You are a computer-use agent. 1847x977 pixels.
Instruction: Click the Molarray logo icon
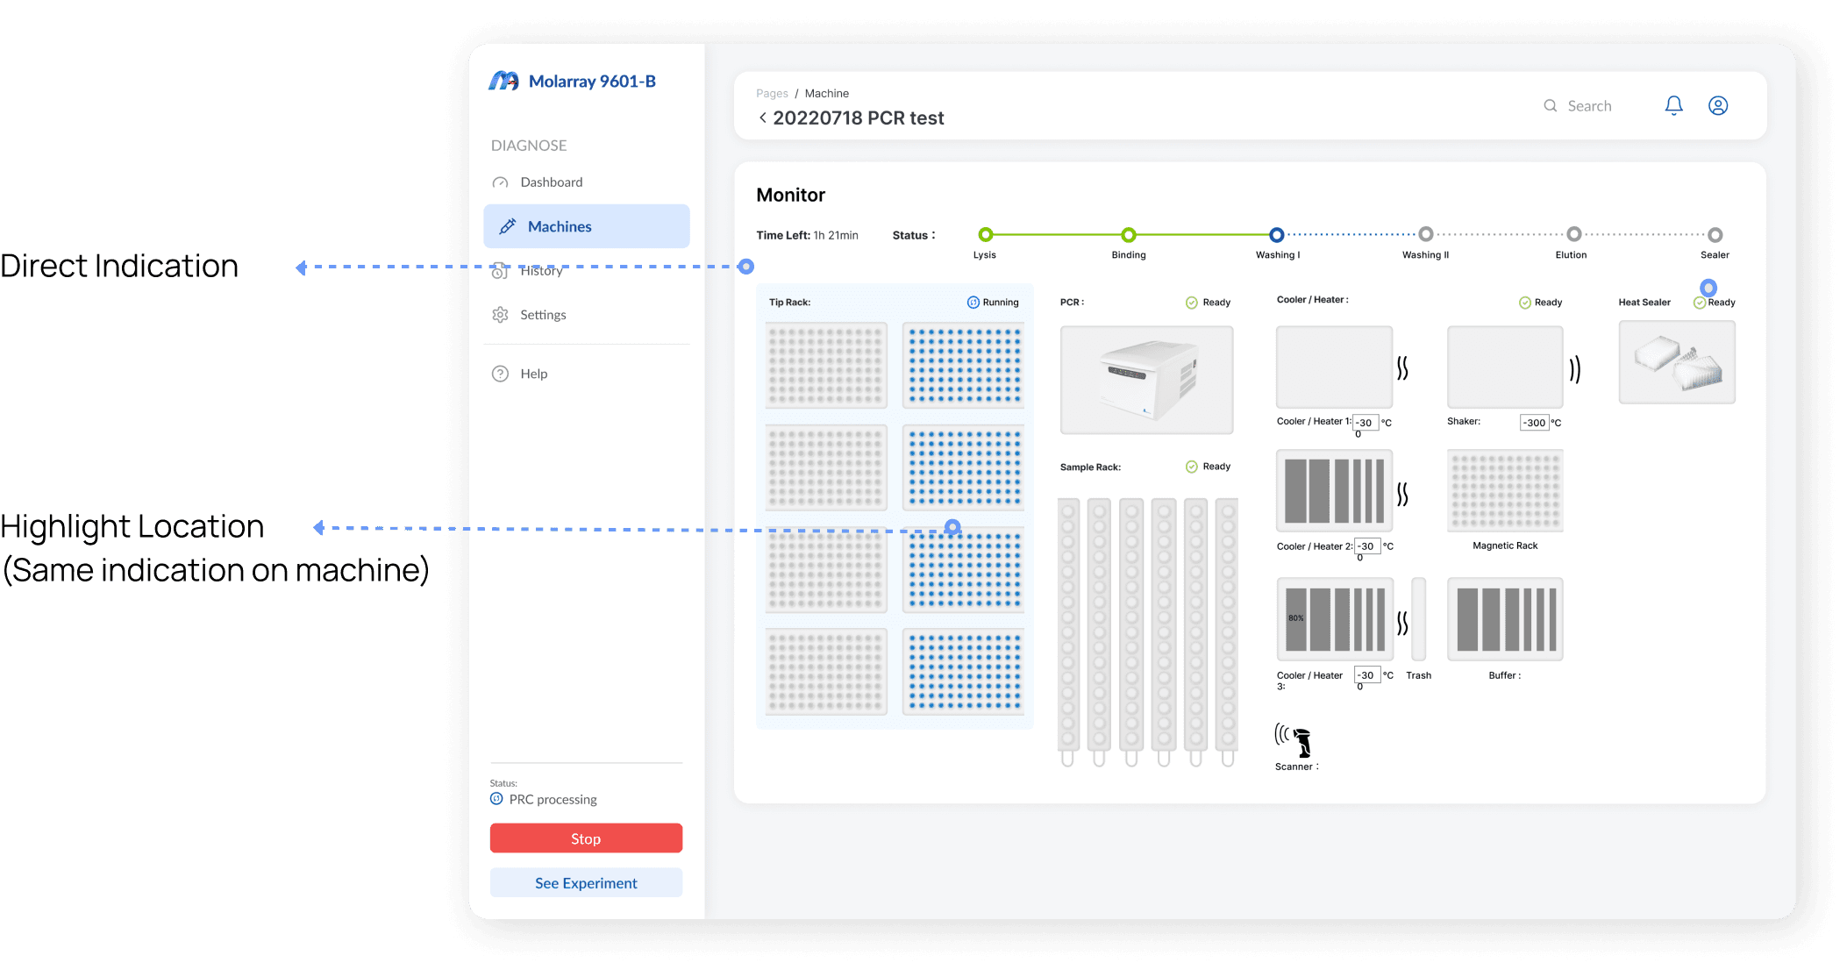(503, 81)
